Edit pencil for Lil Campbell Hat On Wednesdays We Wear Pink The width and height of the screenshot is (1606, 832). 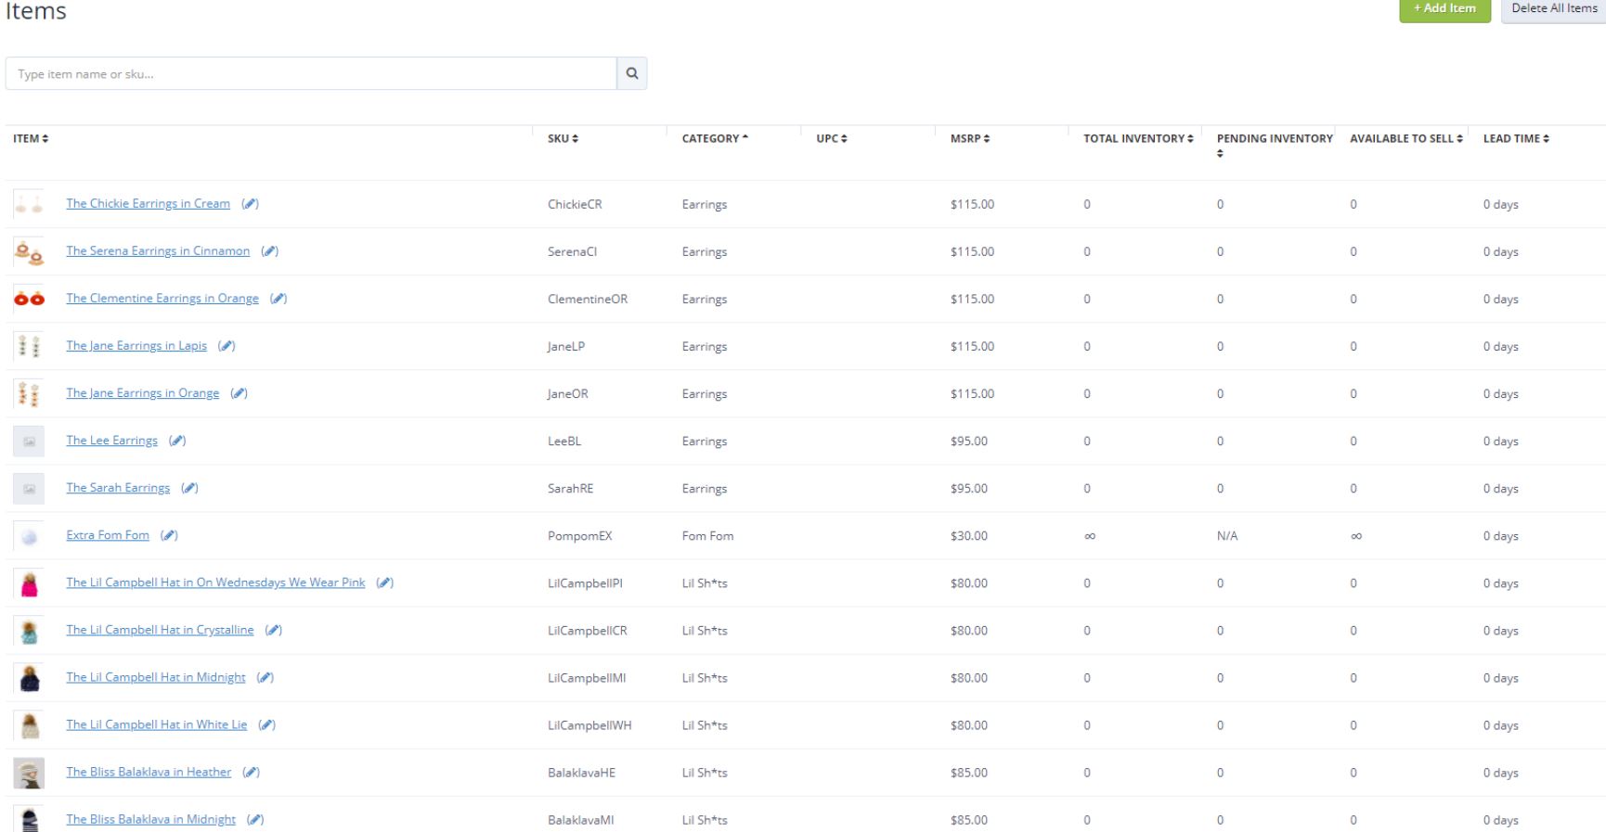[385, 582]
